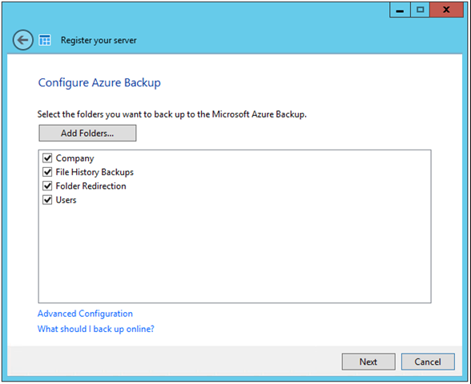Close the wizard with the red X

click(x=446, y=10)
